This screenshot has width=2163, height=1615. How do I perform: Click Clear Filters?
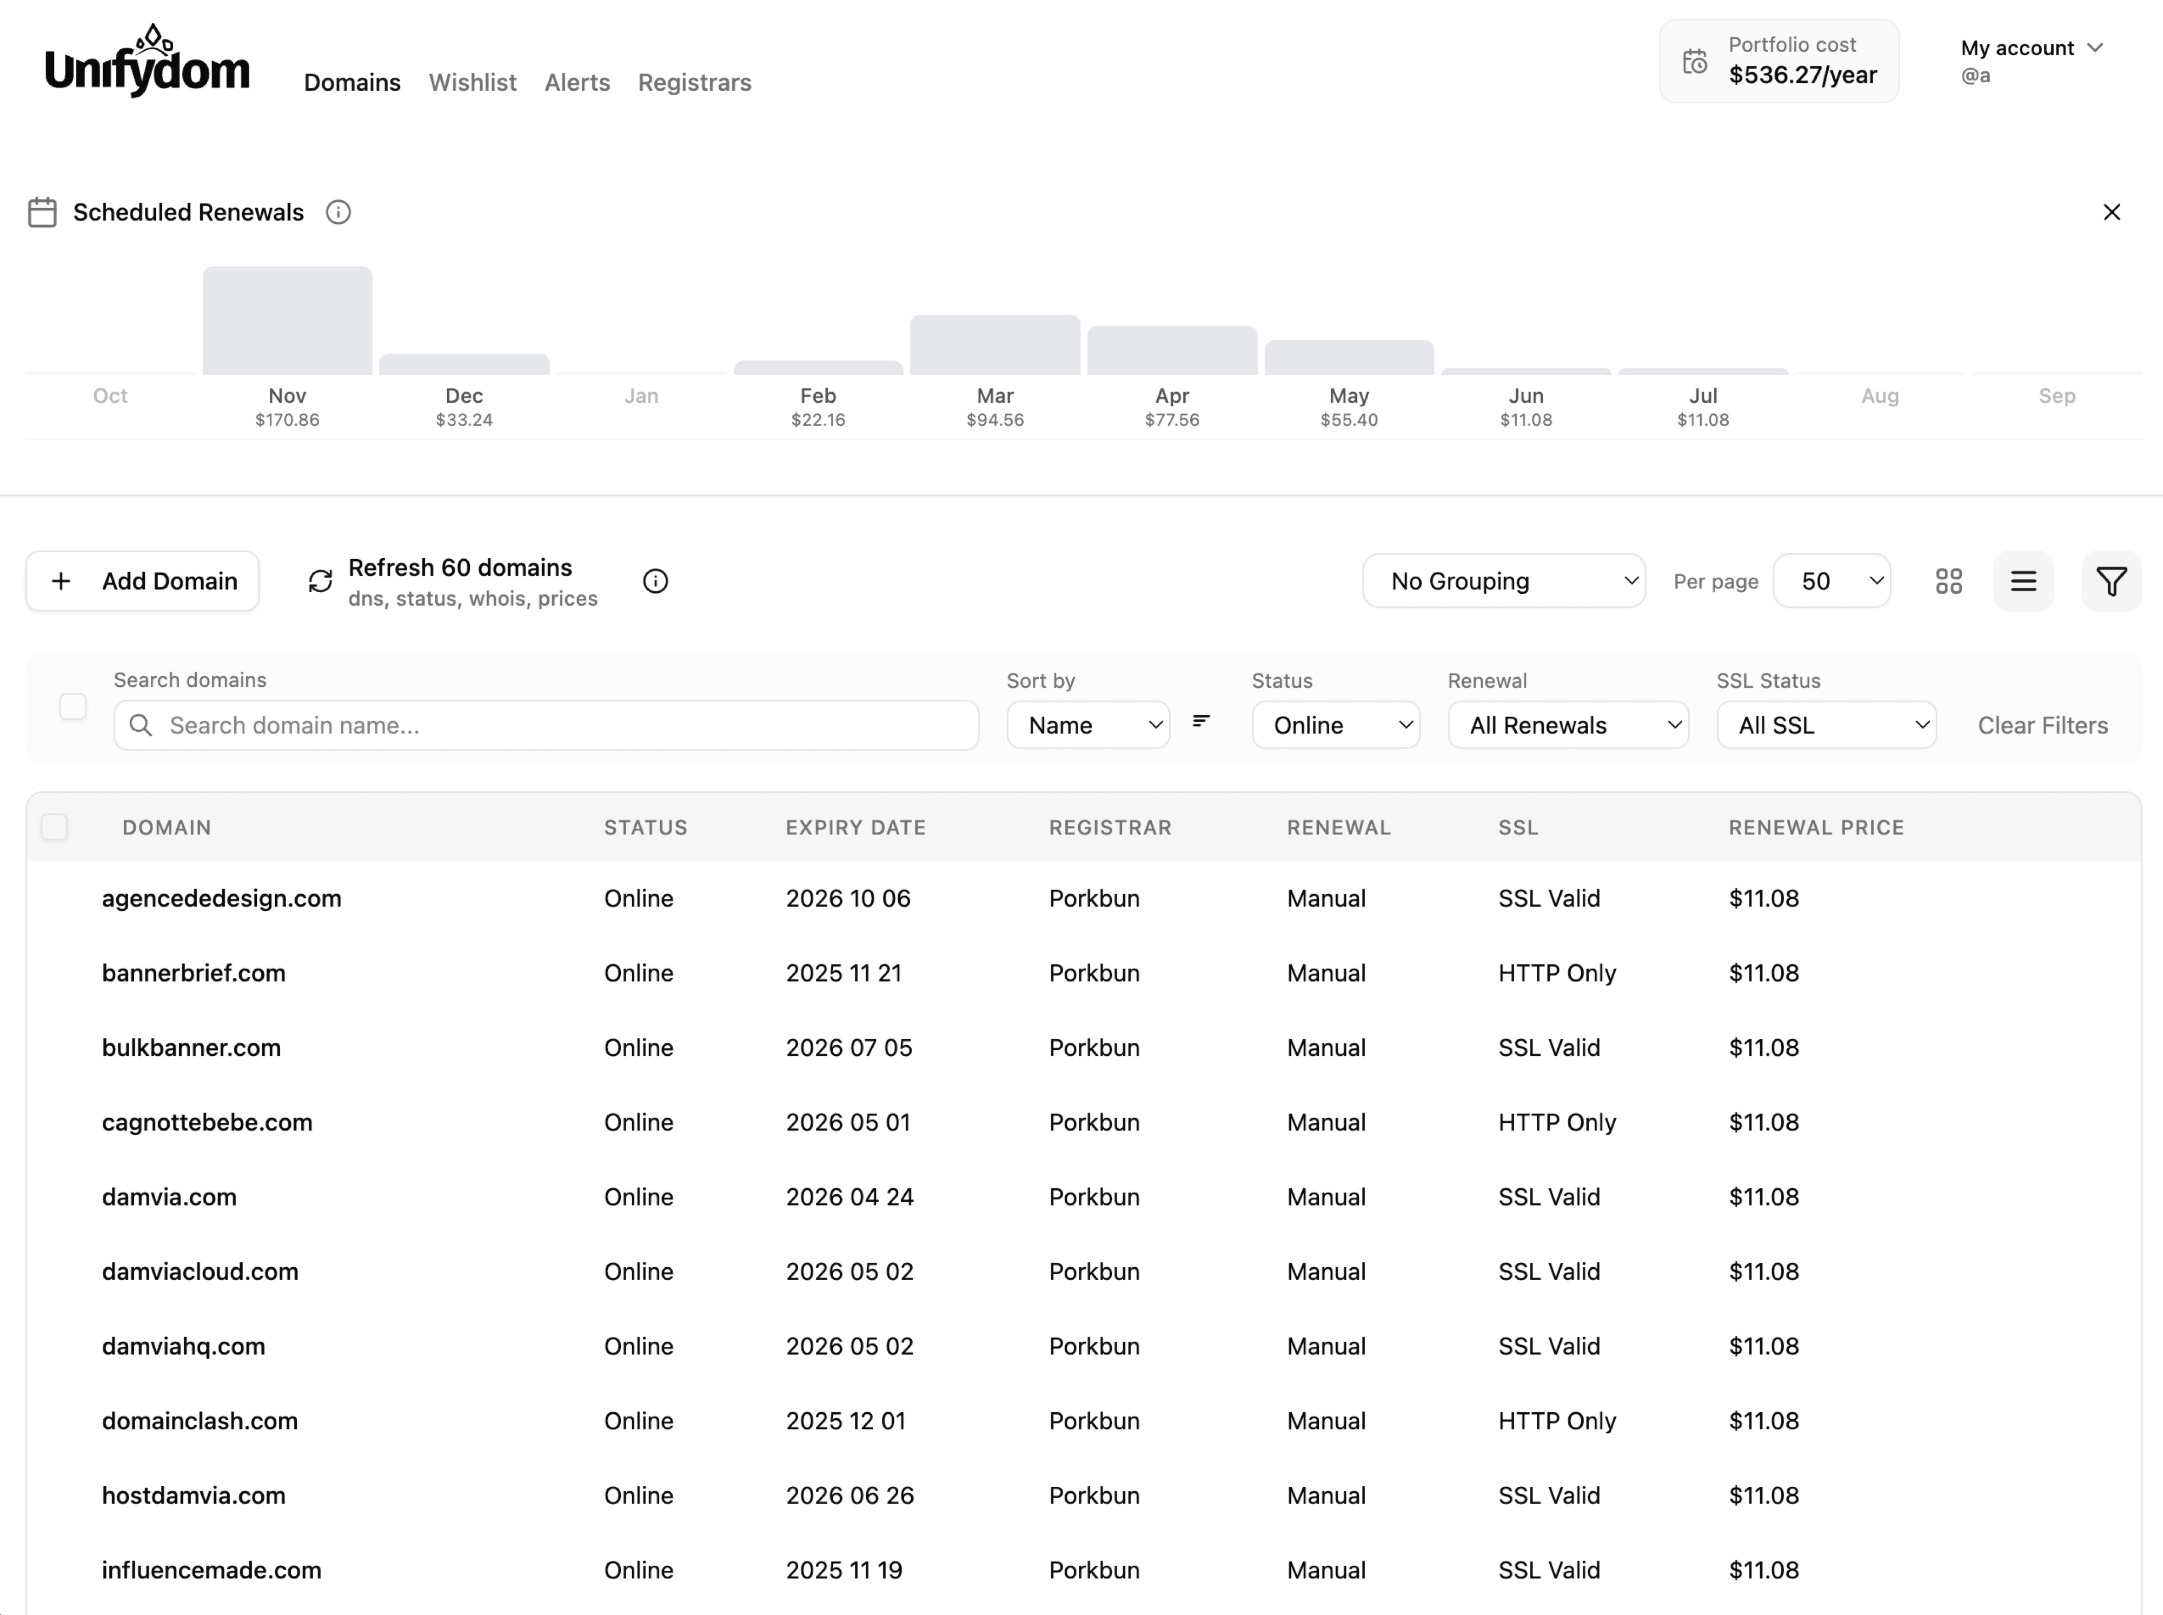pyautogui.click(x=2042, y=725)
